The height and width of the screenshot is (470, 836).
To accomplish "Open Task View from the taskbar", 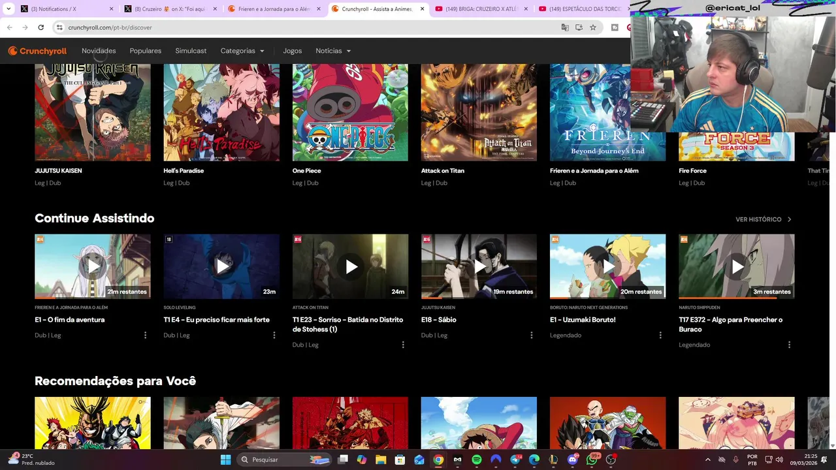I will (x=343, y=460).
